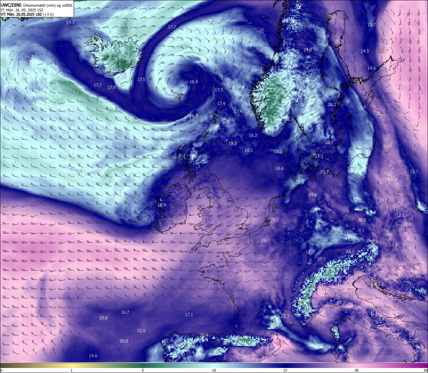Select the 27.7 value label

point(382,200)
